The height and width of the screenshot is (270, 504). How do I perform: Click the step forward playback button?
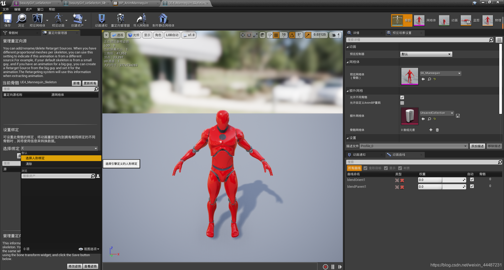pos(340,267)
